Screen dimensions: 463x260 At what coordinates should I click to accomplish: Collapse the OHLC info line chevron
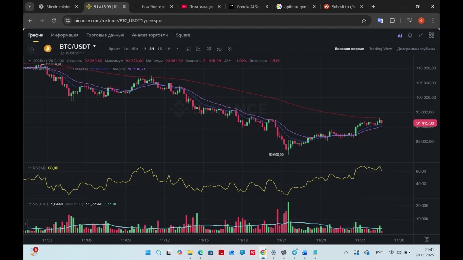pyautogui.click(x=30, y=61)
